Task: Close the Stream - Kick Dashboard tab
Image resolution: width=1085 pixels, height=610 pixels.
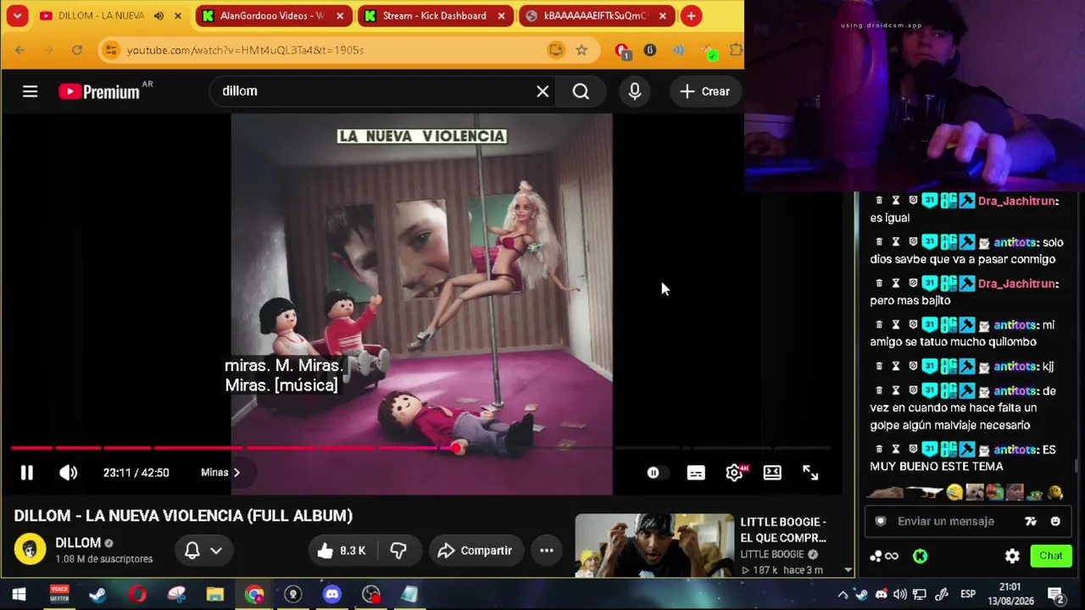Action: 501,16
